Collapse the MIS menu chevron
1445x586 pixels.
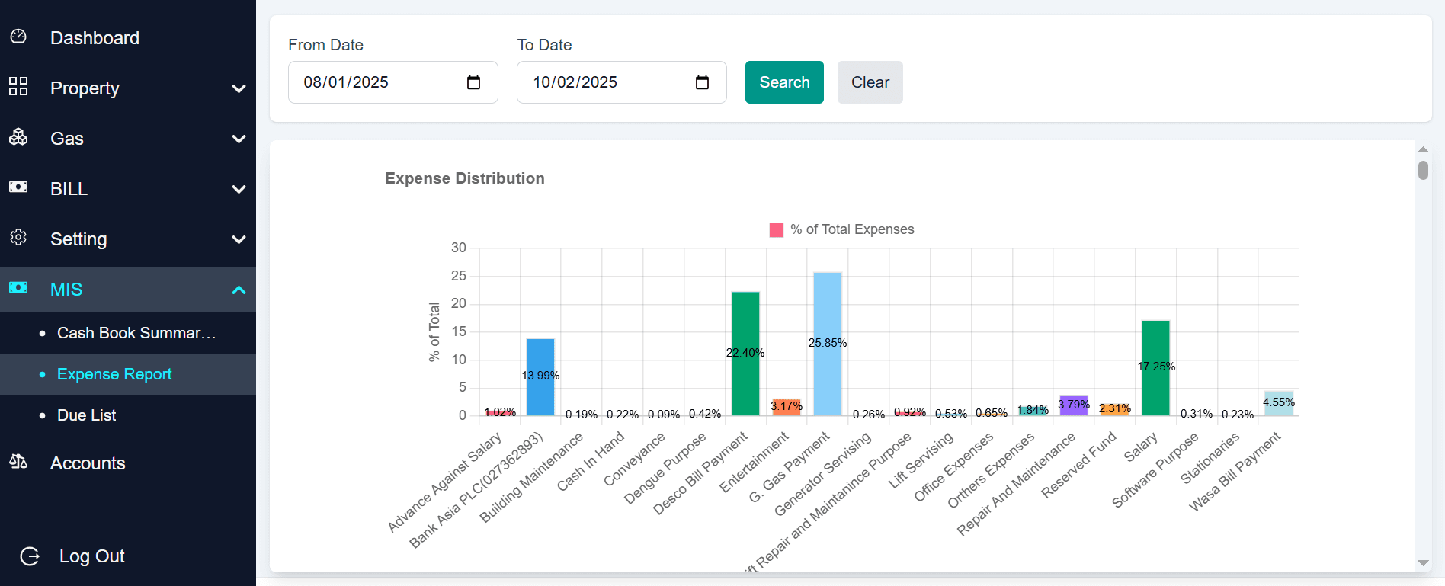239,290
